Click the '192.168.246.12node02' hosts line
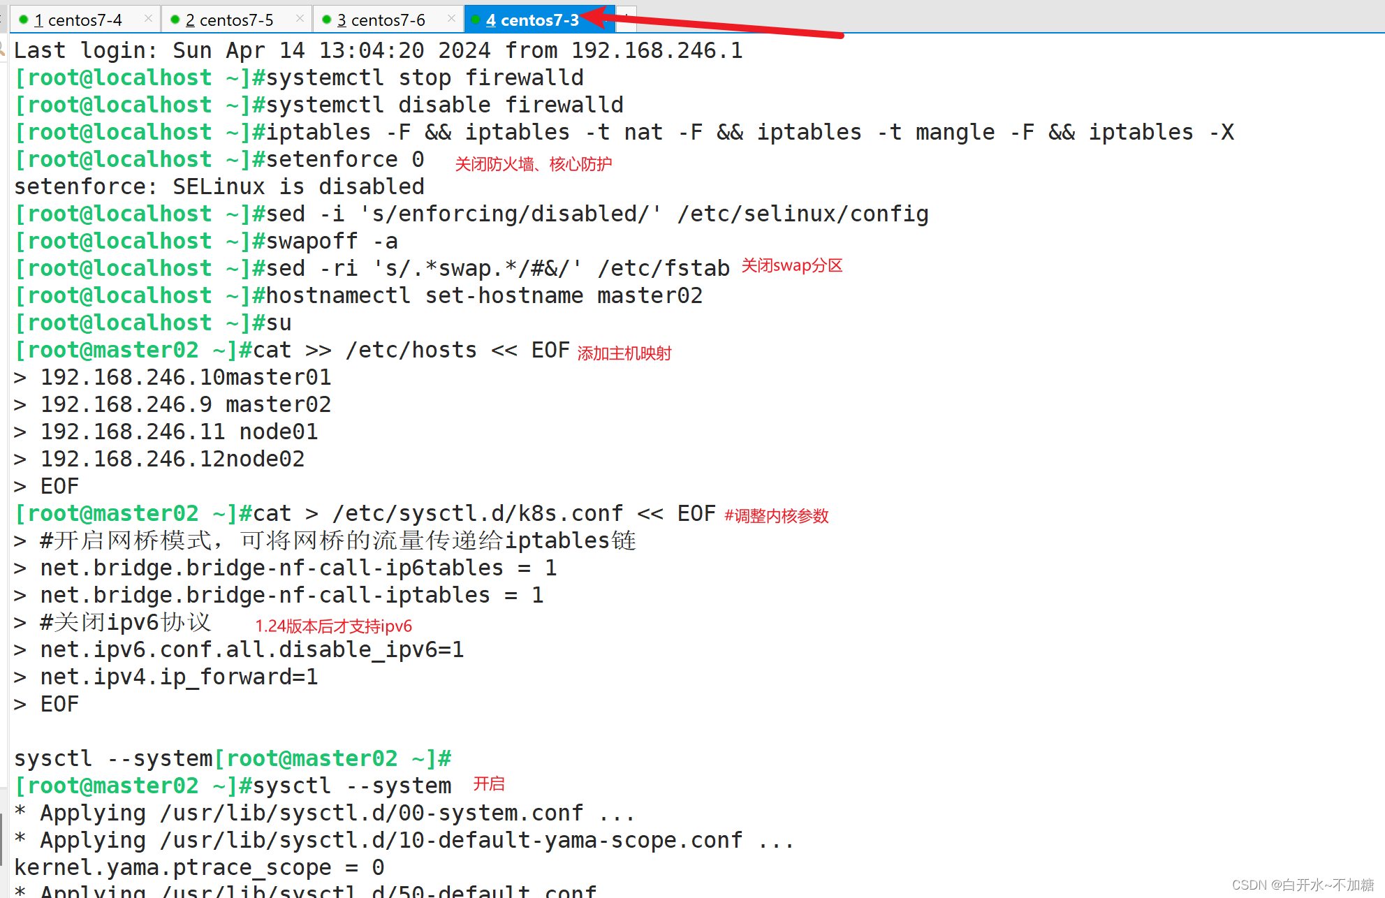The width and height of the screenshot is (1385, 898). 159,459
